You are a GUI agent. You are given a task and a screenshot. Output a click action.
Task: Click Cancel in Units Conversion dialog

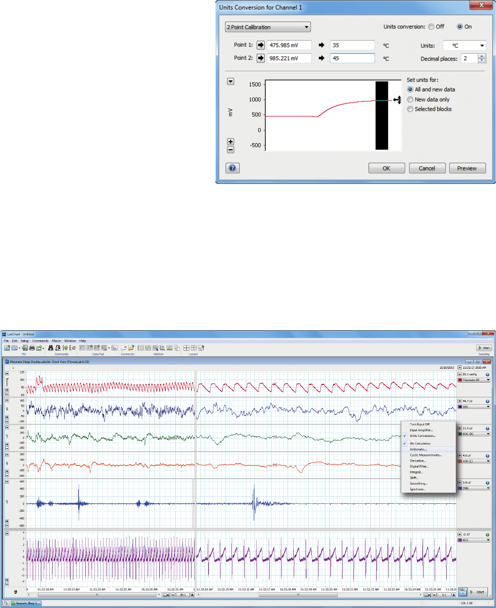click(427, 168)
